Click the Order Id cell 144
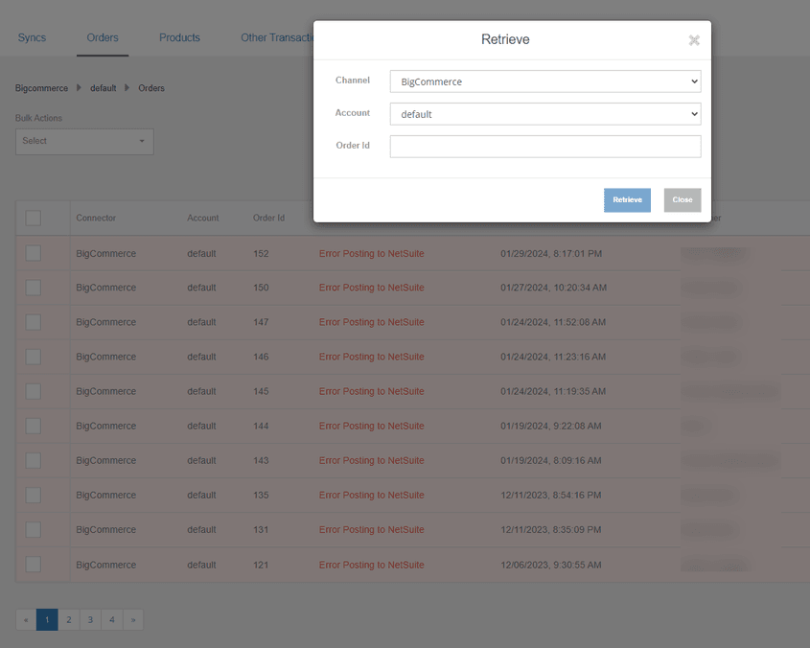The image size is (810, 648). [261, 427]
